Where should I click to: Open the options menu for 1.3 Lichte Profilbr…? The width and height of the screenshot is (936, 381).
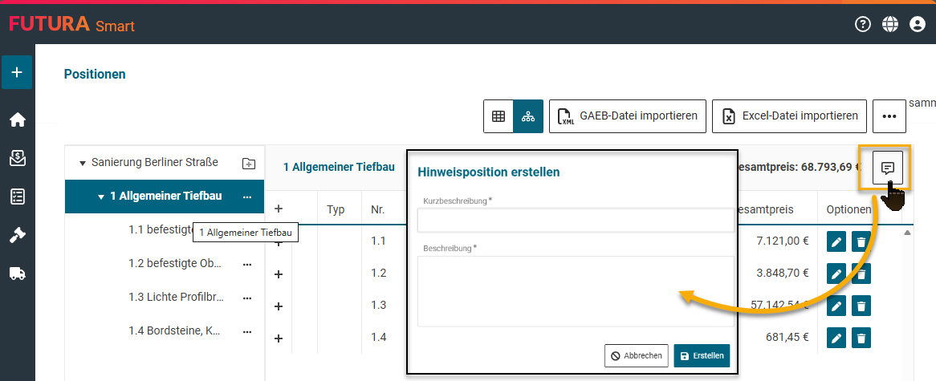247,298
